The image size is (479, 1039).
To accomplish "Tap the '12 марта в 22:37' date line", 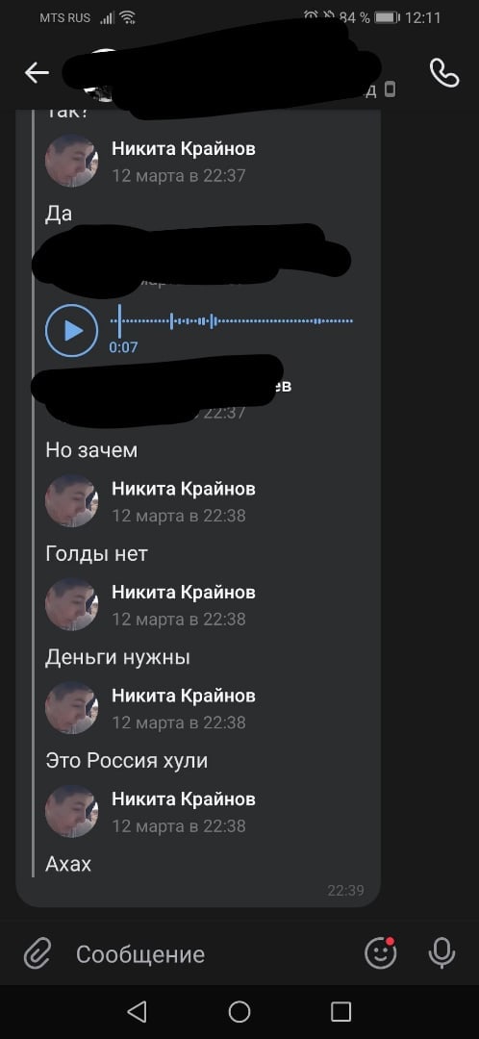I will (x=178, y=176).
